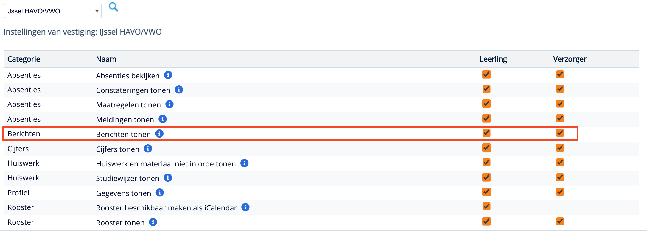647x231 pixels.
Task: Uncheck Verzorger for Absenties bekijken
Action: pyautogui.click(x=560, y=74)
